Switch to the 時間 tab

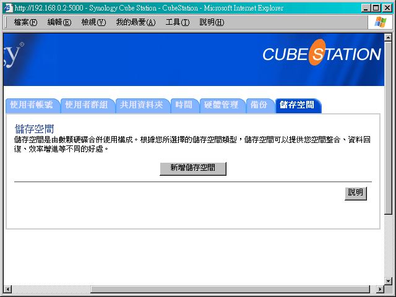click(185, 105)
